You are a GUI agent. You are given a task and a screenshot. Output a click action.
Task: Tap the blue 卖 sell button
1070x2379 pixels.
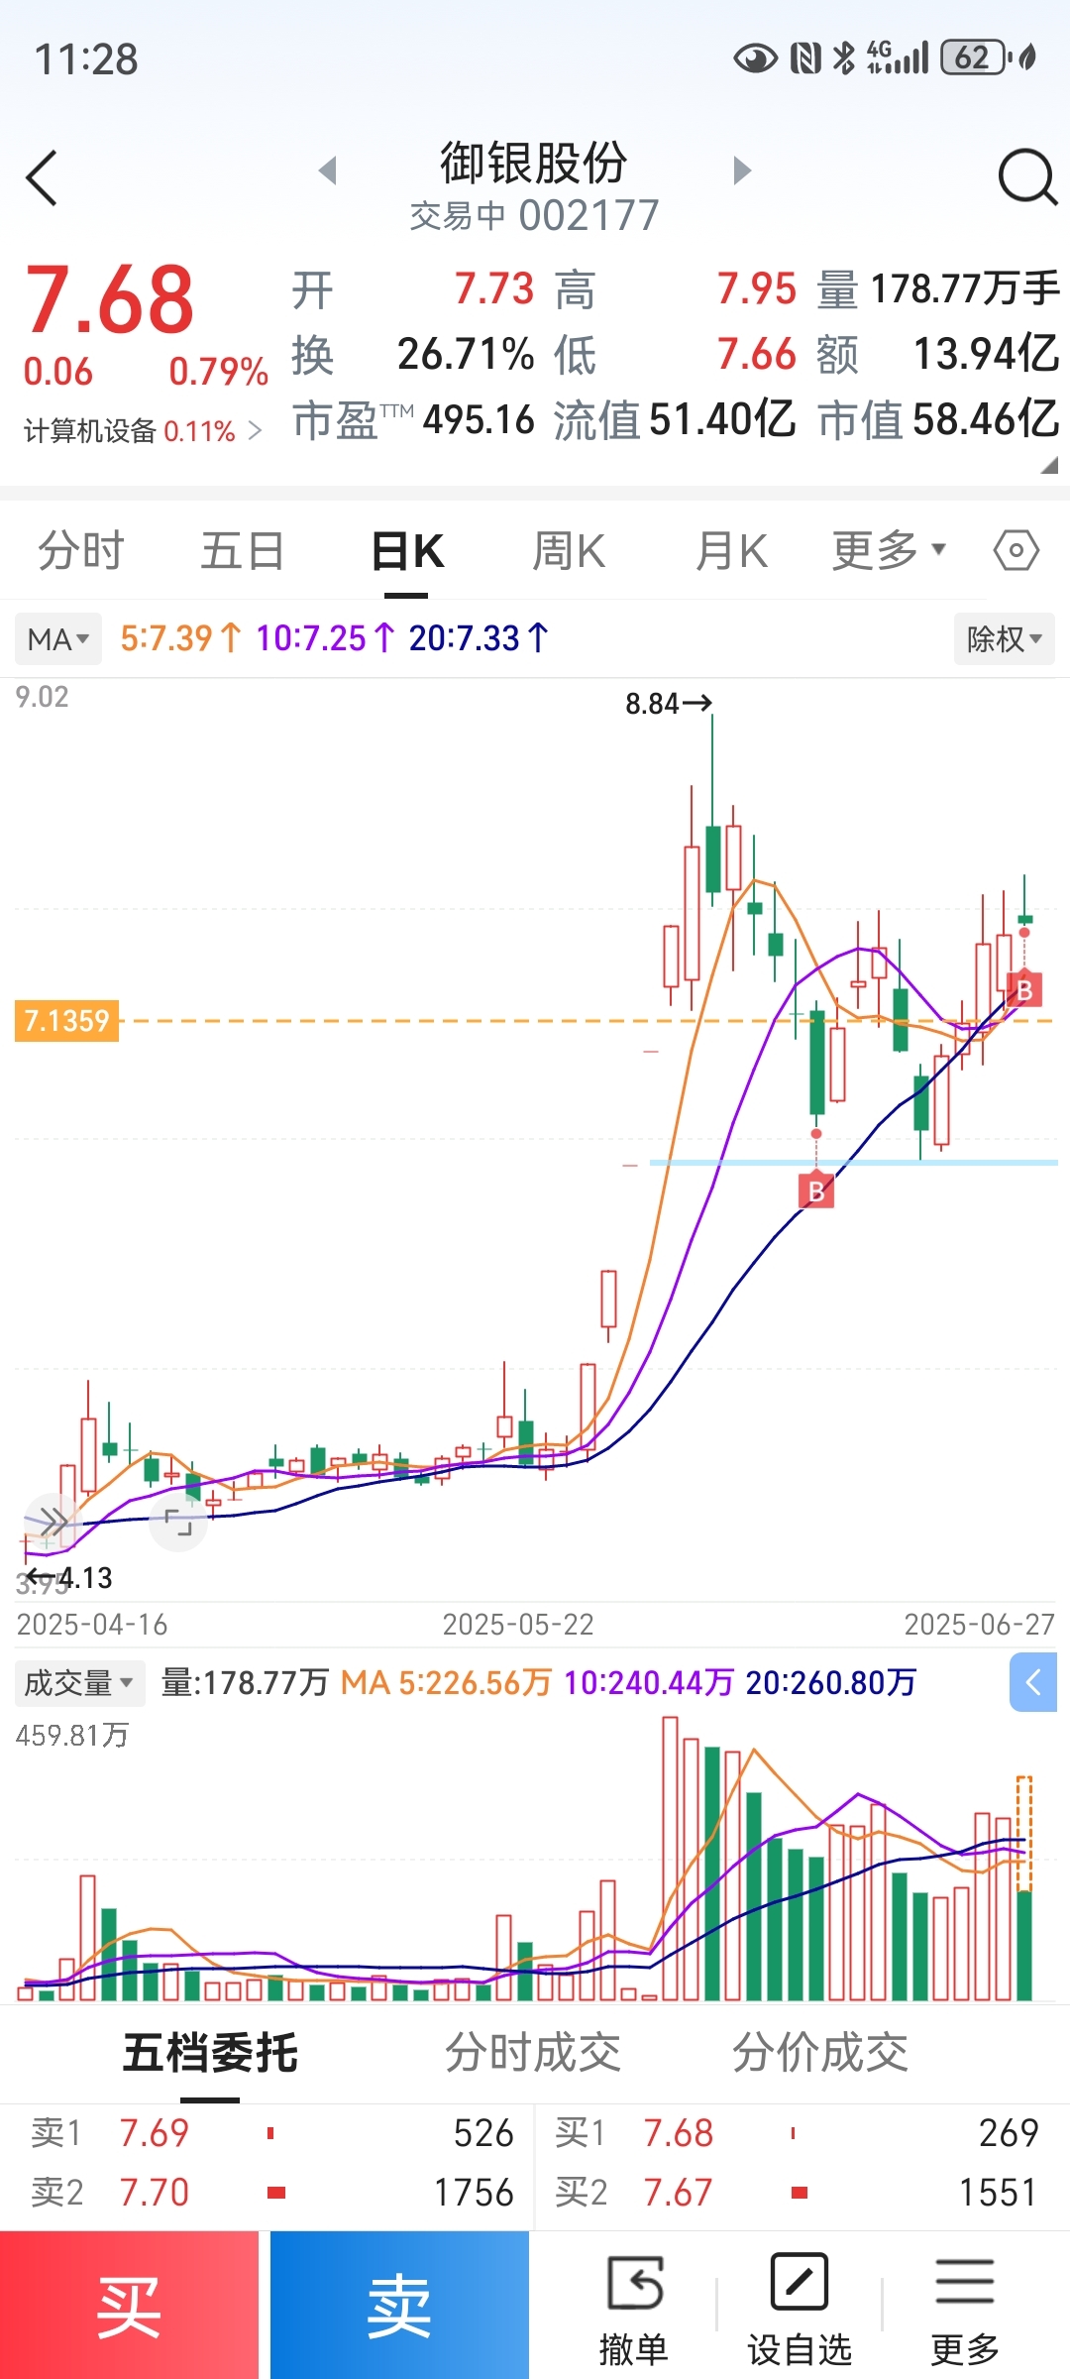(399, 2306)
